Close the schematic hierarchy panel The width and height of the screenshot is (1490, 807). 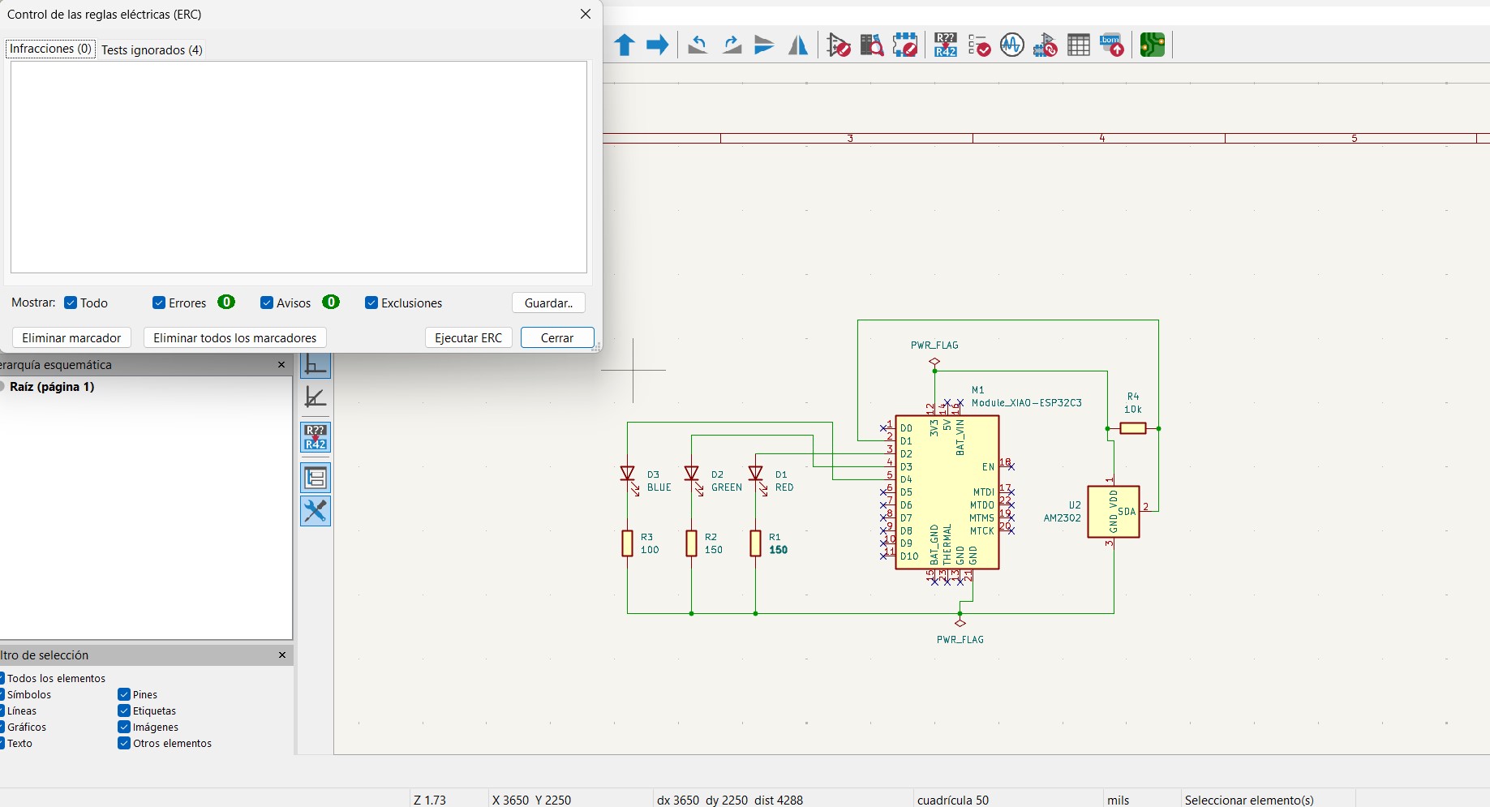tap(281, 365)
